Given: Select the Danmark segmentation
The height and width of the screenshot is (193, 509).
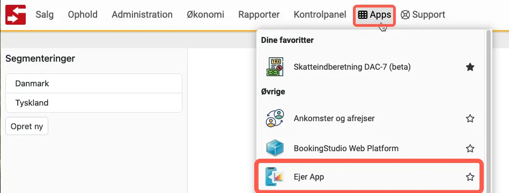Looking at the screenshot, I should pyautogui.click(x=94, y=83).
